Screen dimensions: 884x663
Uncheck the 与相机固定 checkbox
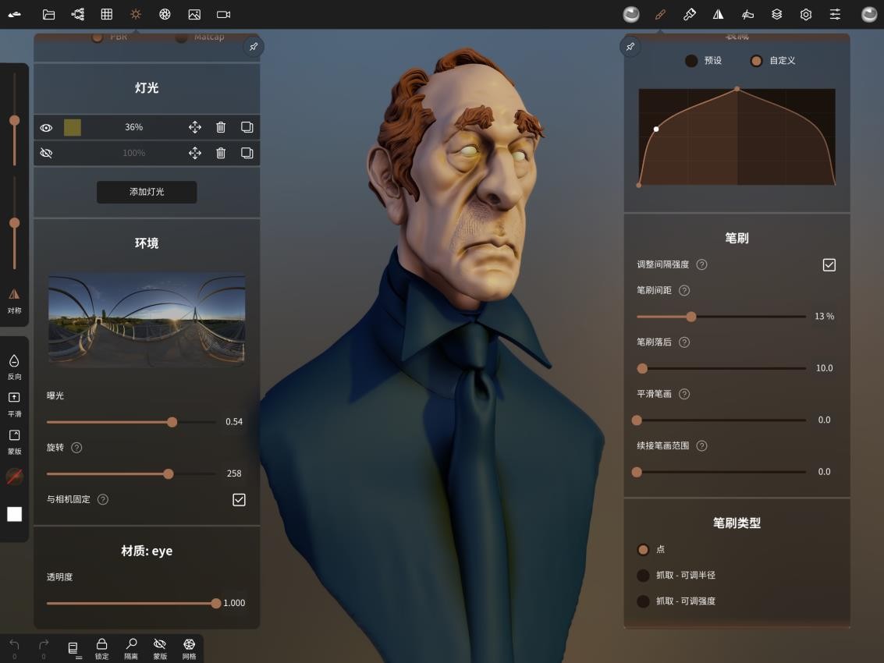pos(239,499)
